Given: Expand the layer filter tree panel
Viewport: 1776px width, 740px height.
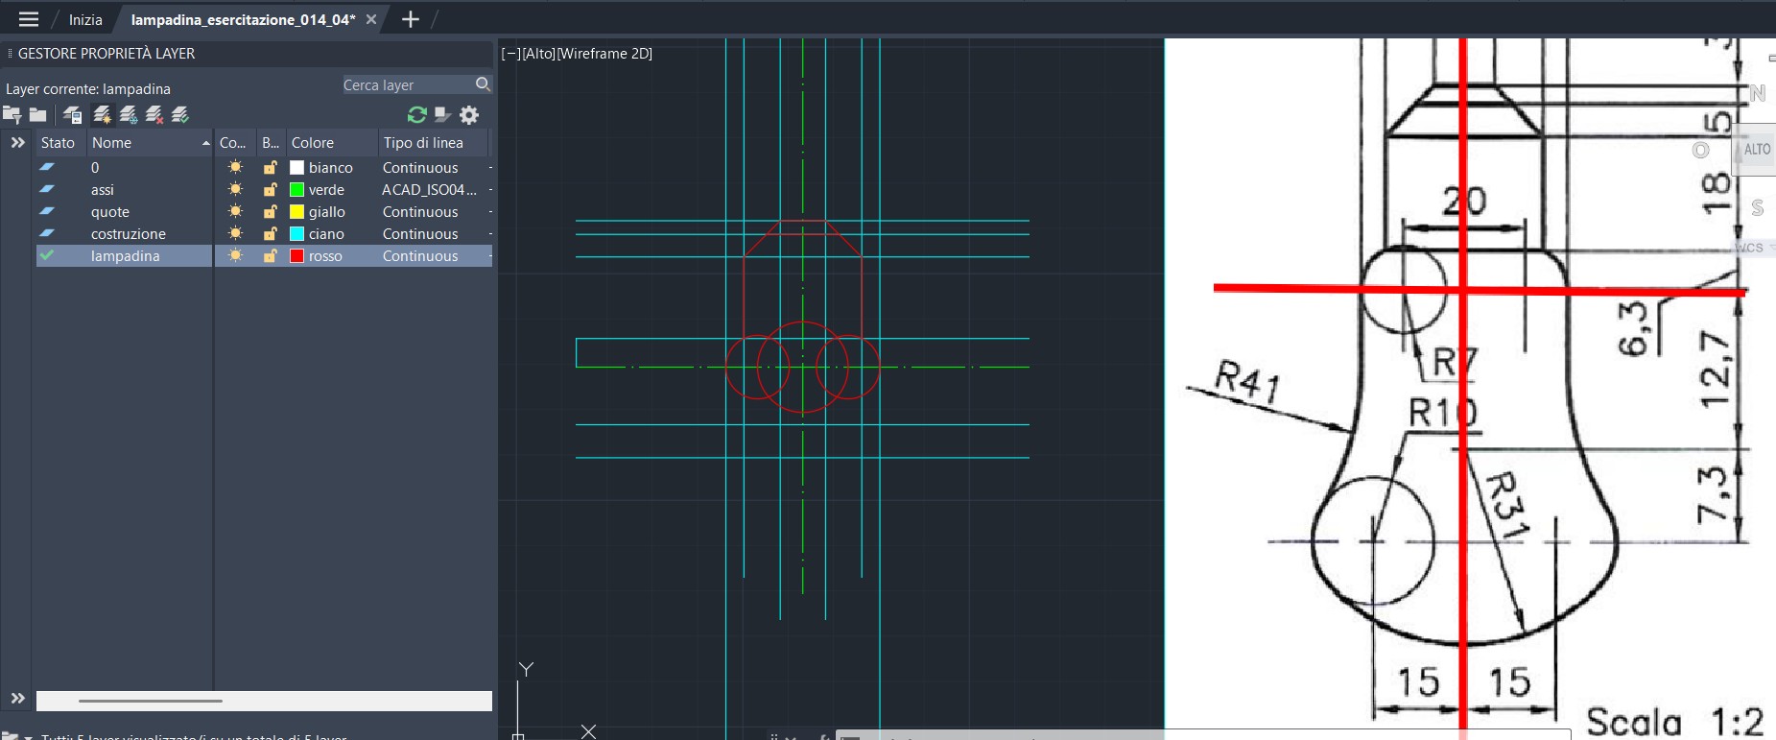Looking at the screenshot, I should (x=17, y=142).
